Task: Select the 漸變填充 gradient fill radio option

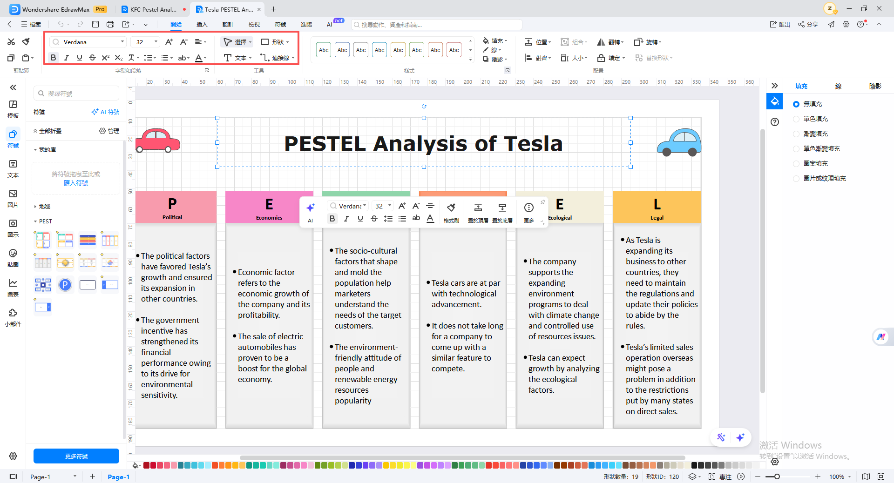Action: [x=796, y=134]
